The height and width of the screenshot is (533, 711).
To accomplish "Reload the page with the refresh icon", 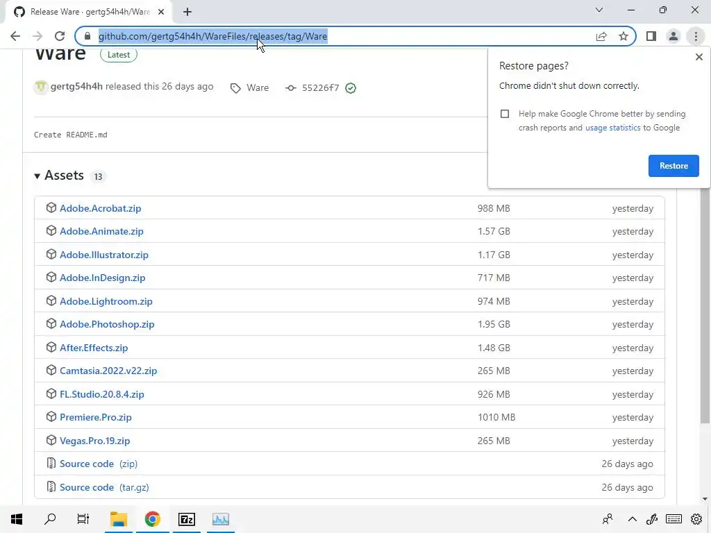I will point(60,36).
